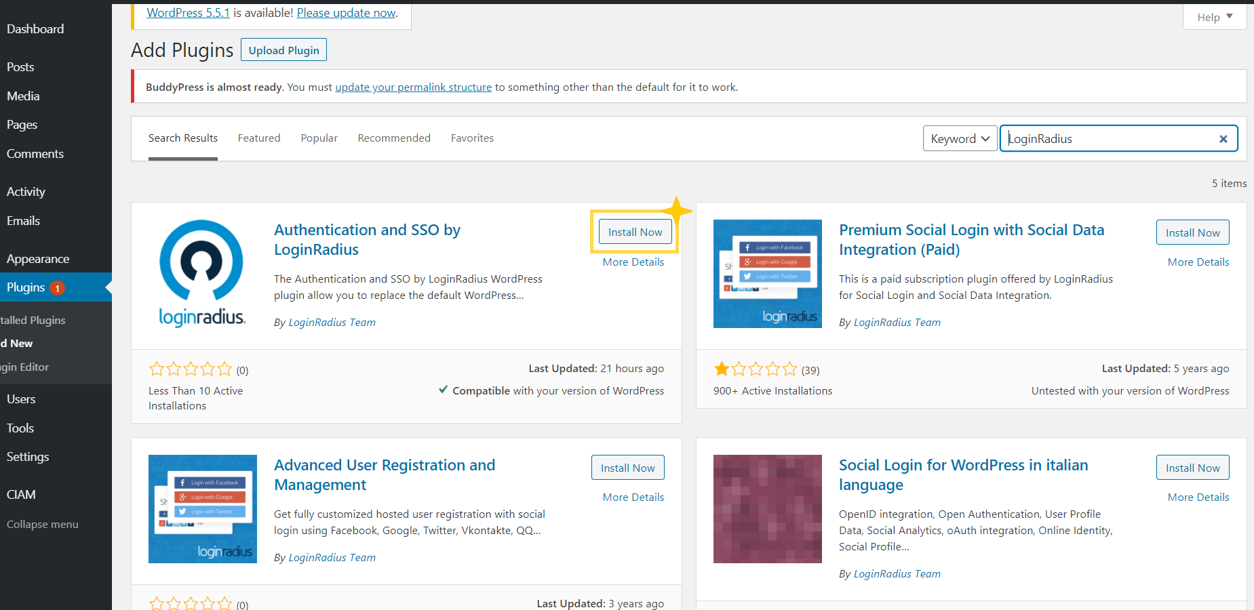This screenshot has height=610, width=1254.
Task: Click the Upload Plugin button
Action: 283,50
